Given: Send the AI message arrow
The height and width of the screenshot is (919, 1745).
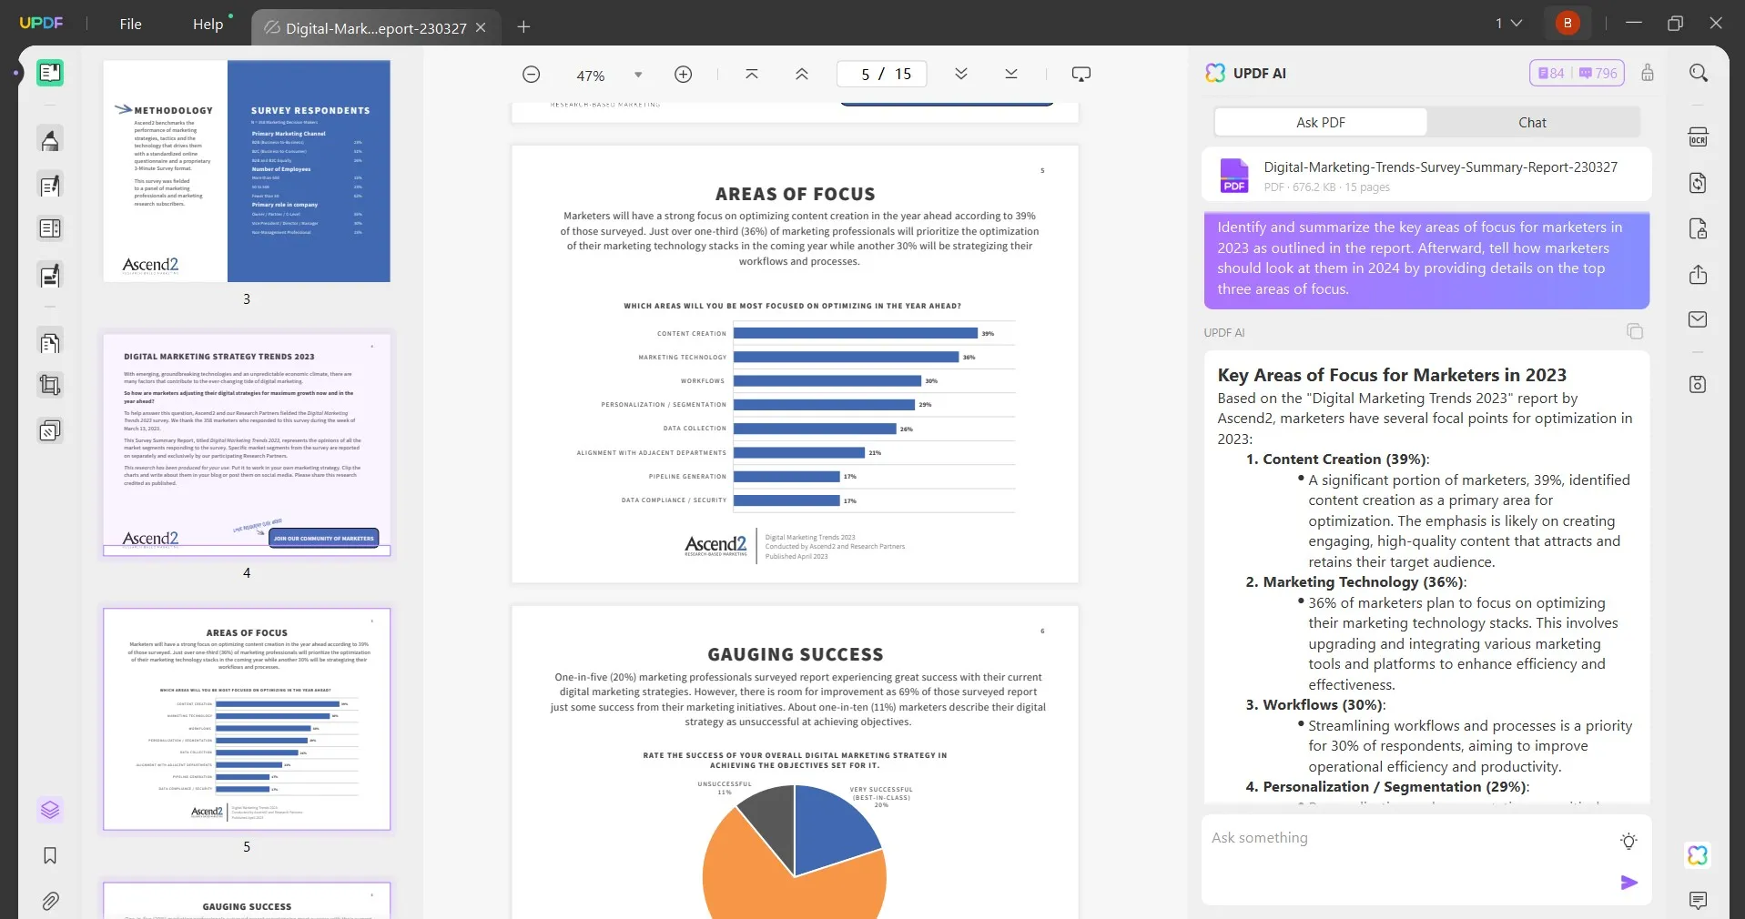Looking at the screenshot, I should 1629,883.
